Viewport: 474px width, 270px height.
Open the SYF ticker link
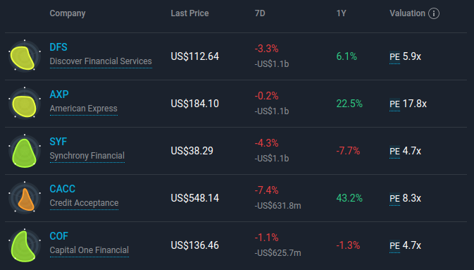pyautogui.click(x=58, y=142)
